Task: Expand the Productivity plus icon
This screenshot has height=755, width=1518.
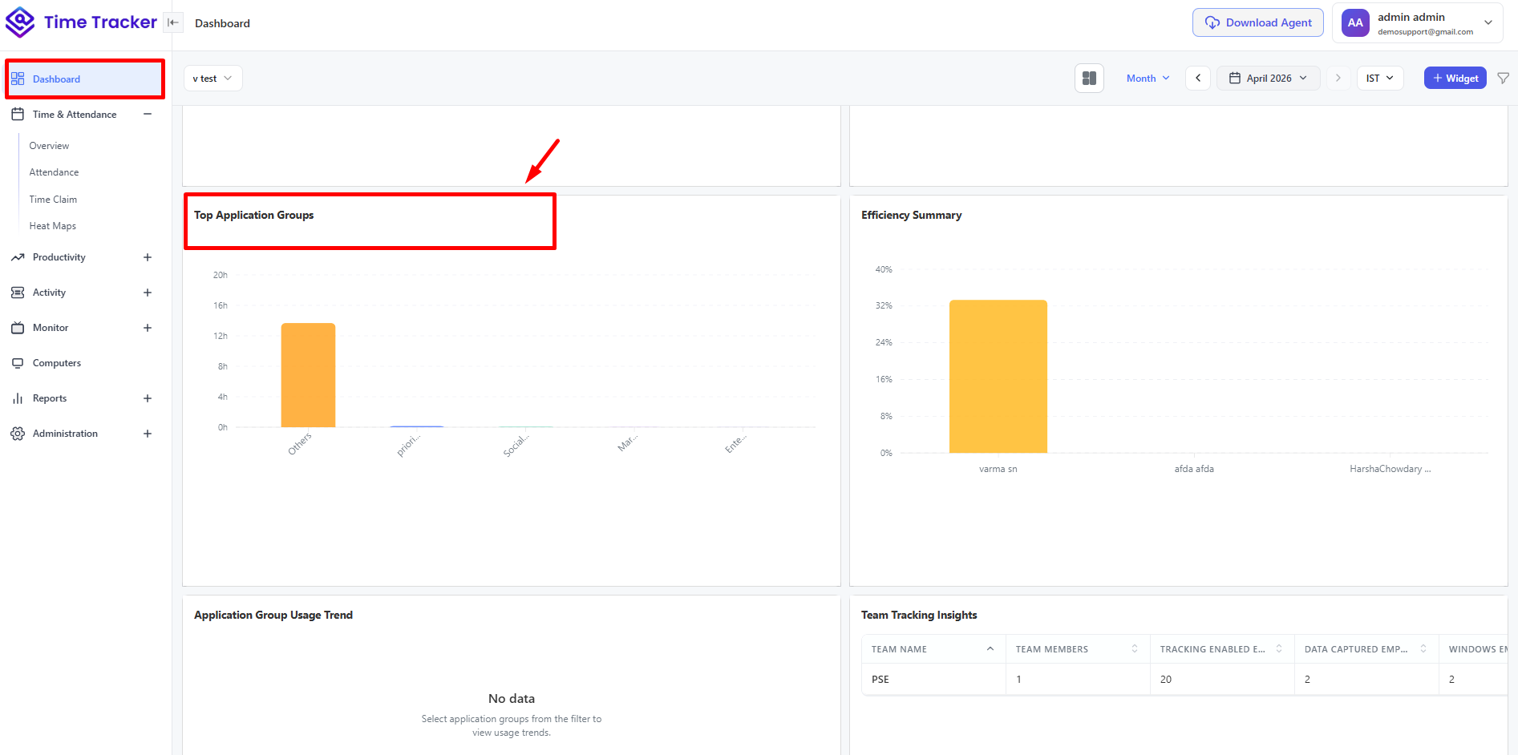Action: click(148, 257)
